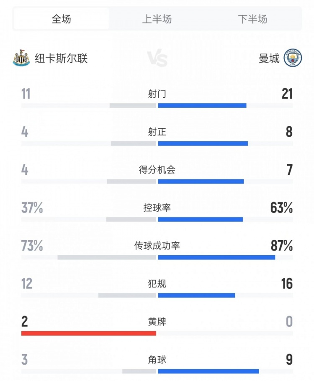Click the blue 角球 corners bar
The width and height of the screenshot is (314, 381).
point(208,371)
